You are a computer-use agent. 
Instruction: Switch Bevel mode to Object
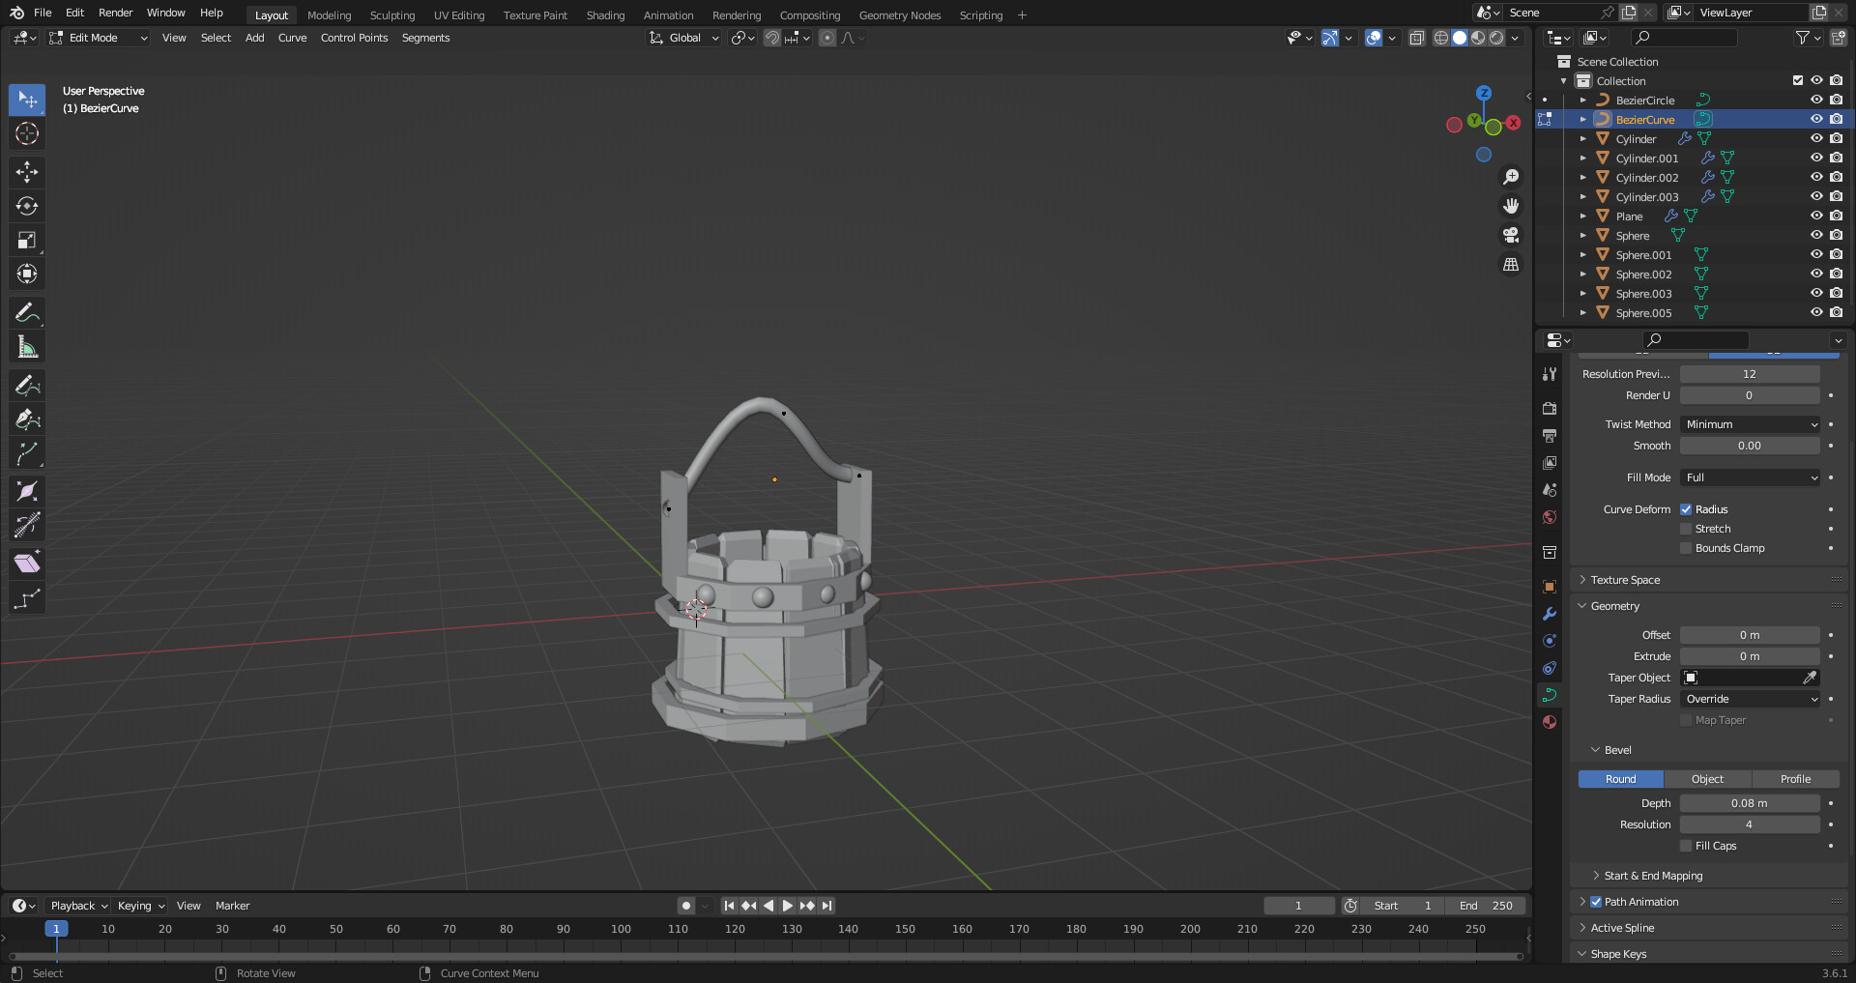[x=1707, y=779]
